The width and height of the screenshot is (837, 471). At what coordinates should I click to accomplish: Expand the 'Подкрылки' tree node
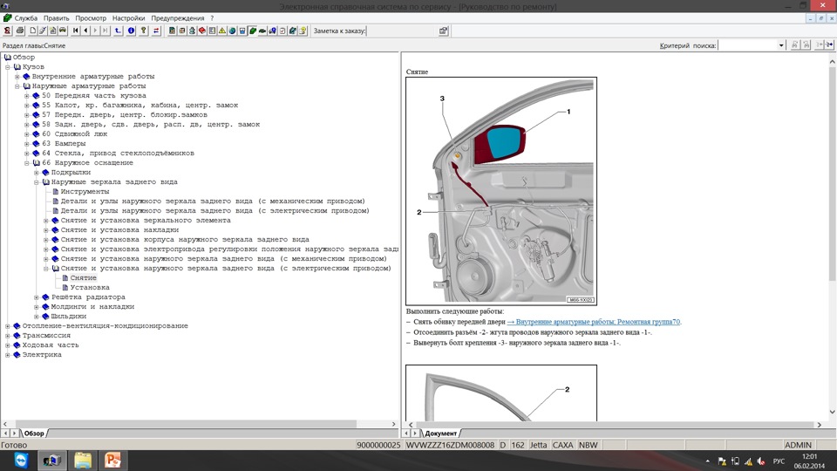pos(37,173)
